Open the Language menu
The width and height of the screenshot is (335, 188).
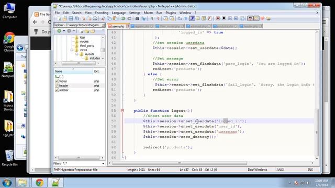[x=119, y=13]
